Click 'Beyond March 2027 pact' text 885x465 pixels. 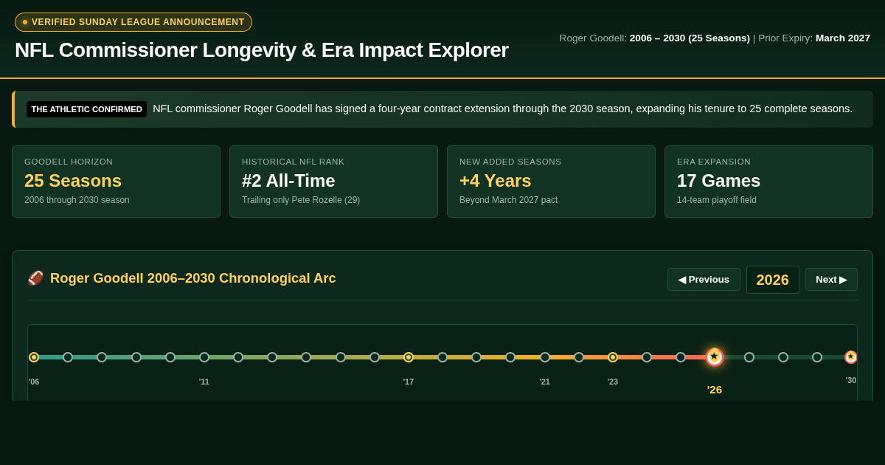coord(508,200)
